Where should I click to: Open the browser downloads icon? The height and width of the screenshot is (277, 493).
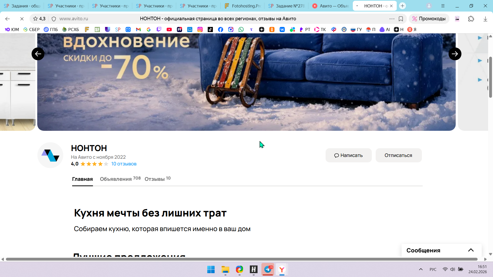tap(485, 19)
